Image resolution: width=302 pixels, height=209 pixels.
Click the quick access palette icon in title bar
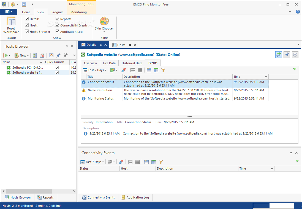(13, 4)
